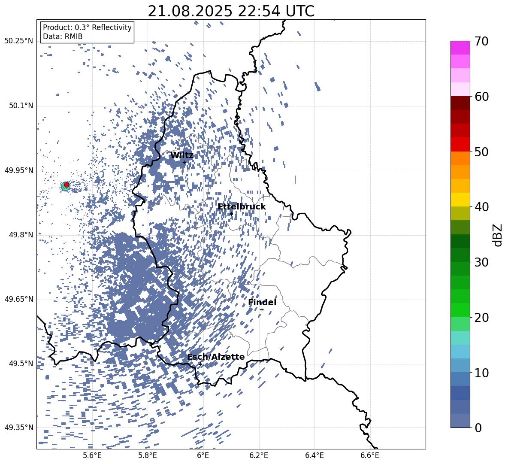Click the 6°E longitude label
Viewport: 508px width, 464px height.
[x=203, y=455]
